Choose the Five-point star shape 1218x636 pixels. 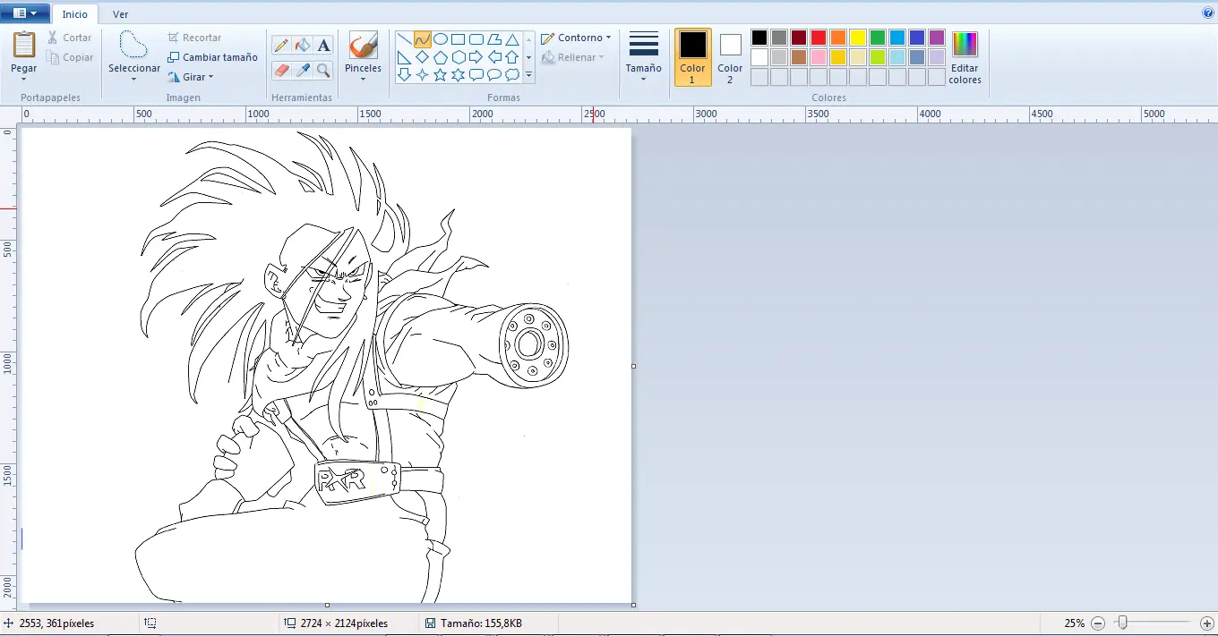441,75
